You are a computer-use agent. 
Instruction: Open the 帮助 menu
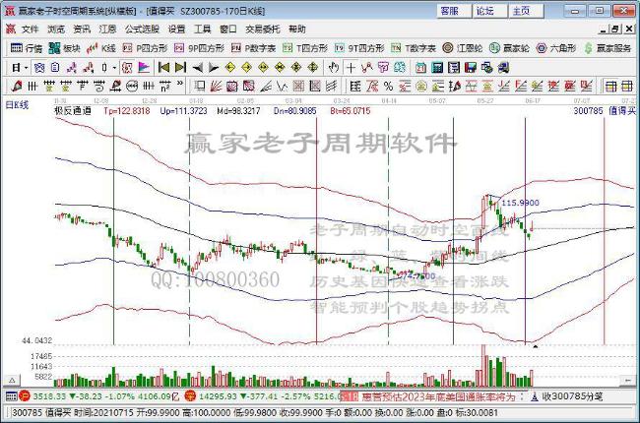click(296, 29)
